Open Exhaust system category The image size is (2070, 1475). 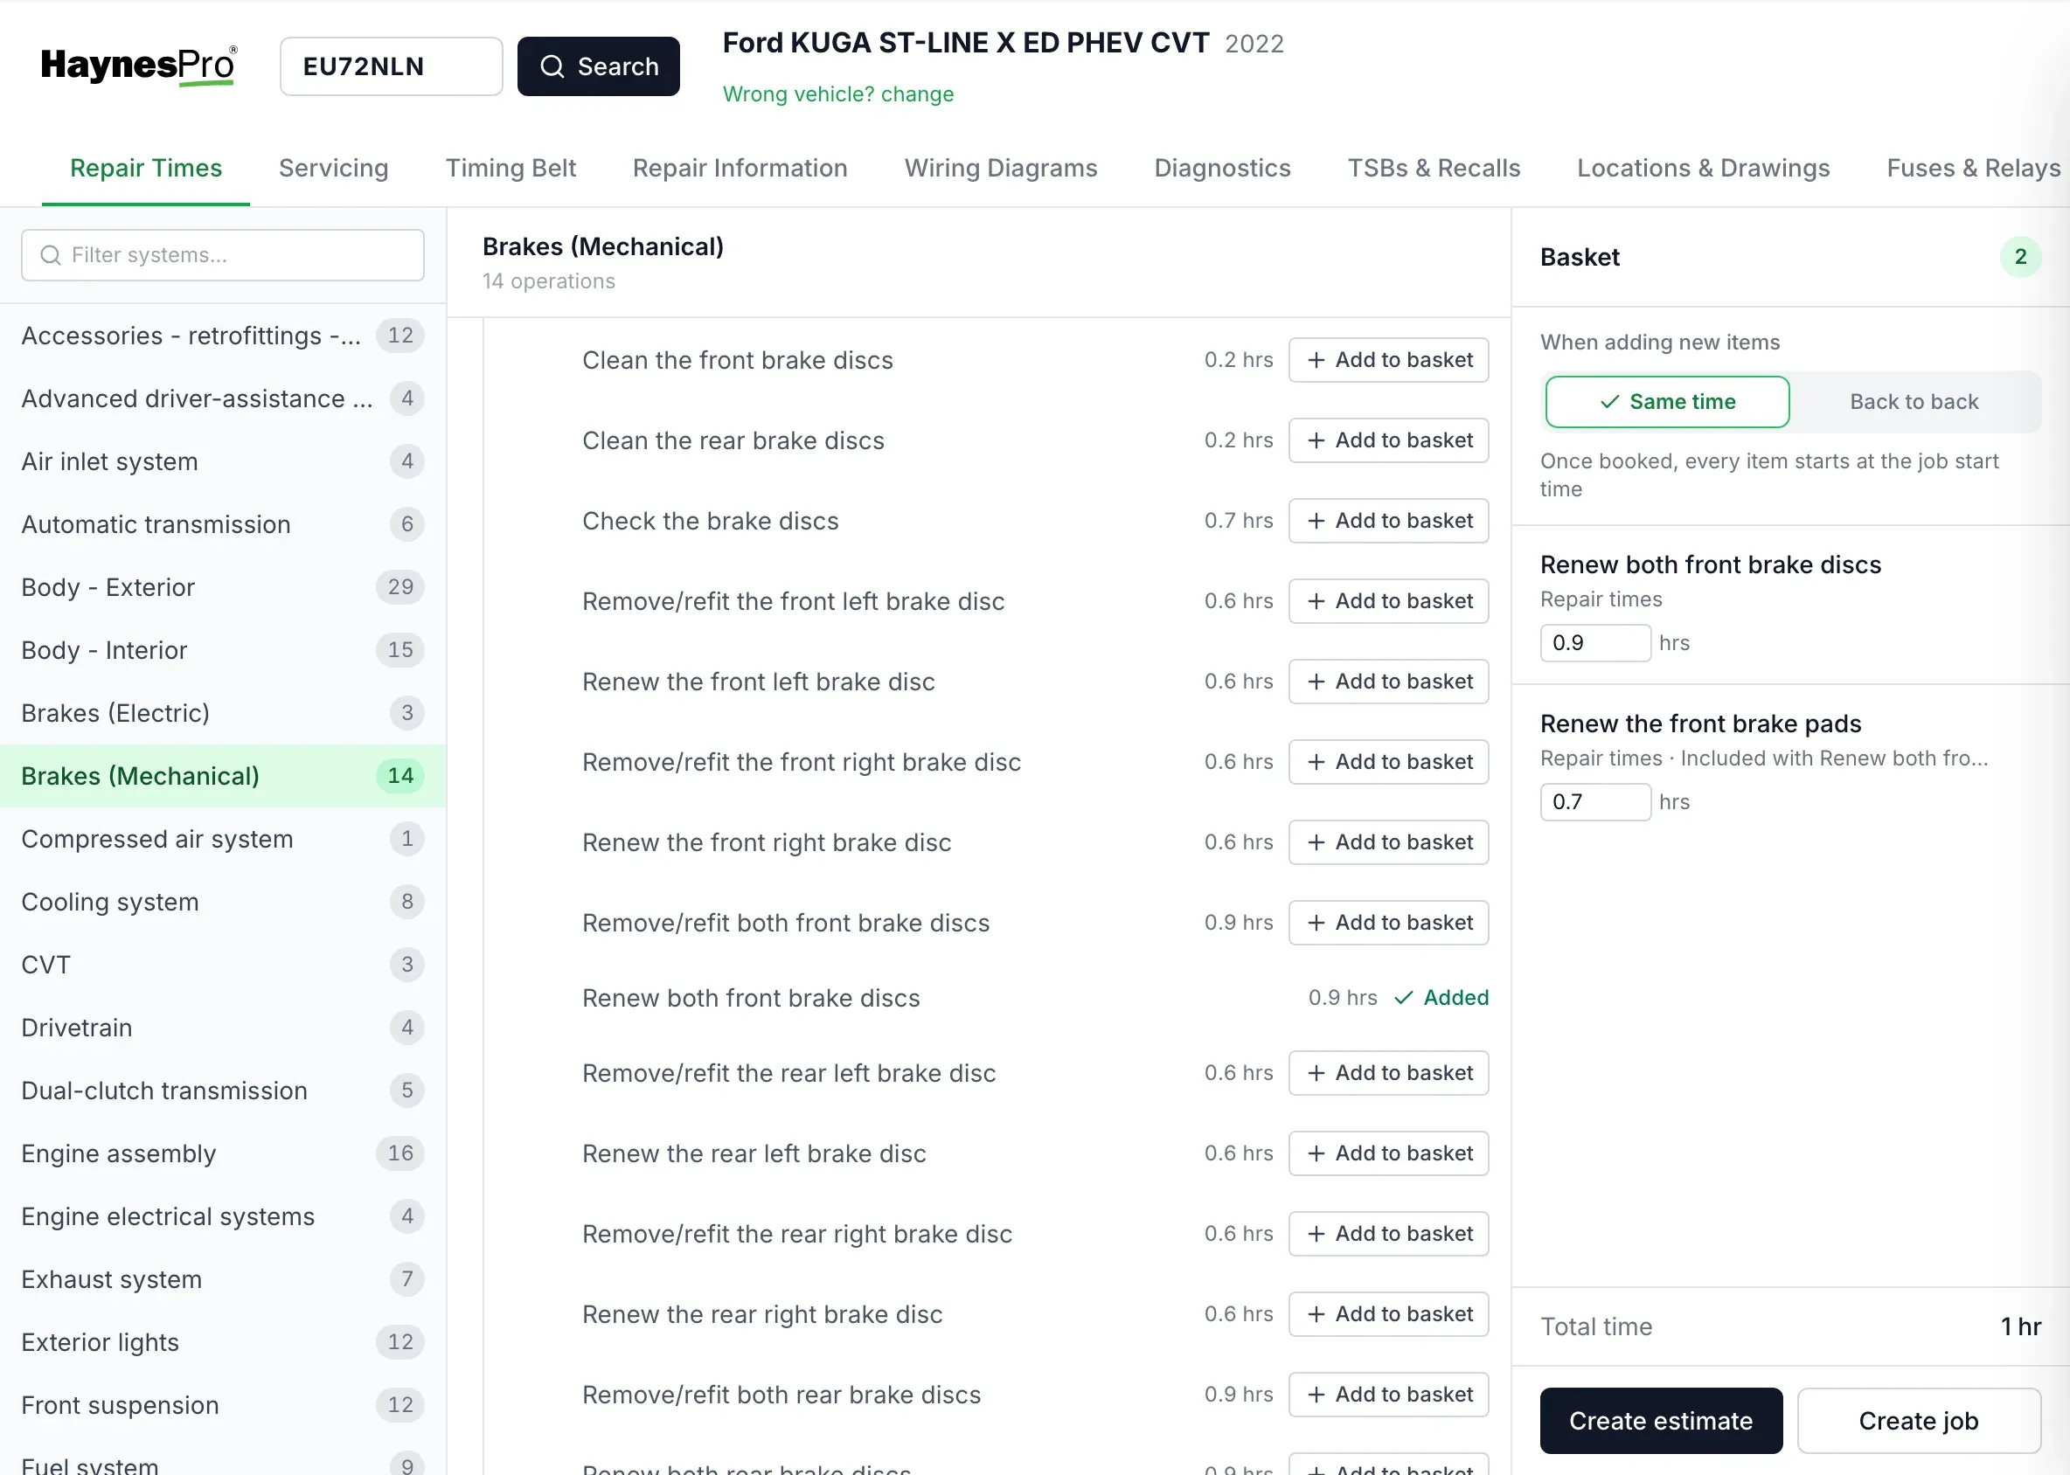click(x=223, y=1278)
